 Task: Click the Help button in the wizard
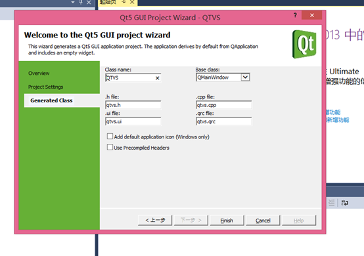pos(299,221)
